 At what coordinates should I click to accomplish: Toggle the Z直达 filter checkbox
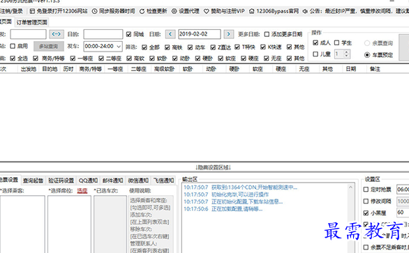coord(213,47)
